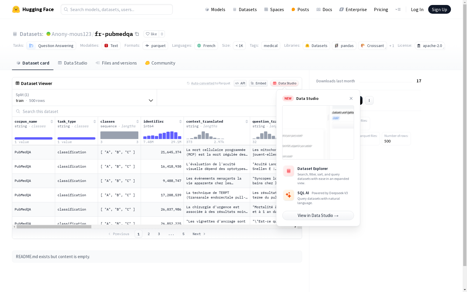Click the identifier histogram bars
Screen dimensions: 467x292
click(x=162, y=135)
